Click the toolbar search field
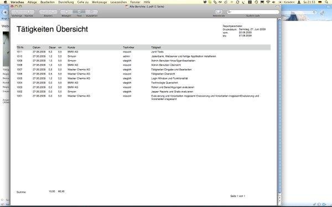 click(253, 12)
